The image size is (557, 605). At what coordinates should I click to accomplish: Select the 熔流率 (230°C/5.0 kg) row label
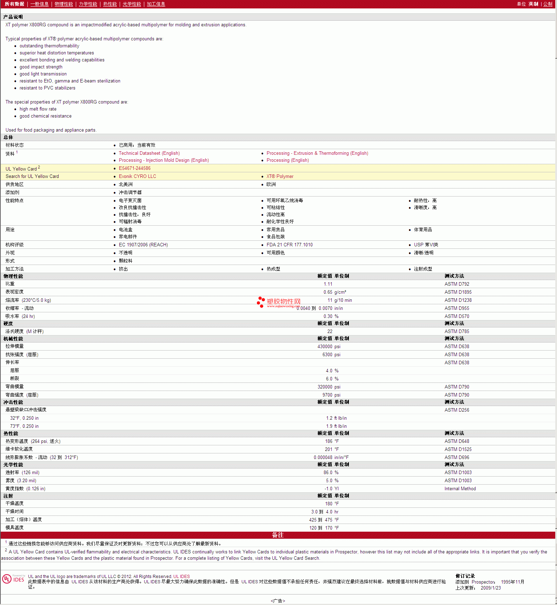pos(28,300)
